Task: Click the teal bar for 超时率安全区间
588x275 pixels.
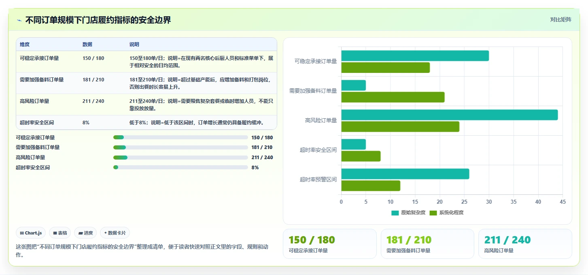Action: tap(354, 145)
